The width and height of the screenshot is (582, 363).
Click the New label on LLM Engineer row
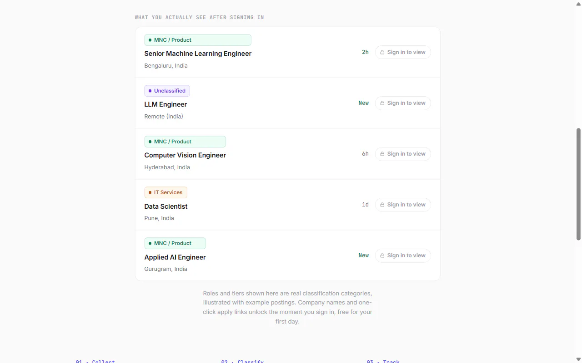364,103
